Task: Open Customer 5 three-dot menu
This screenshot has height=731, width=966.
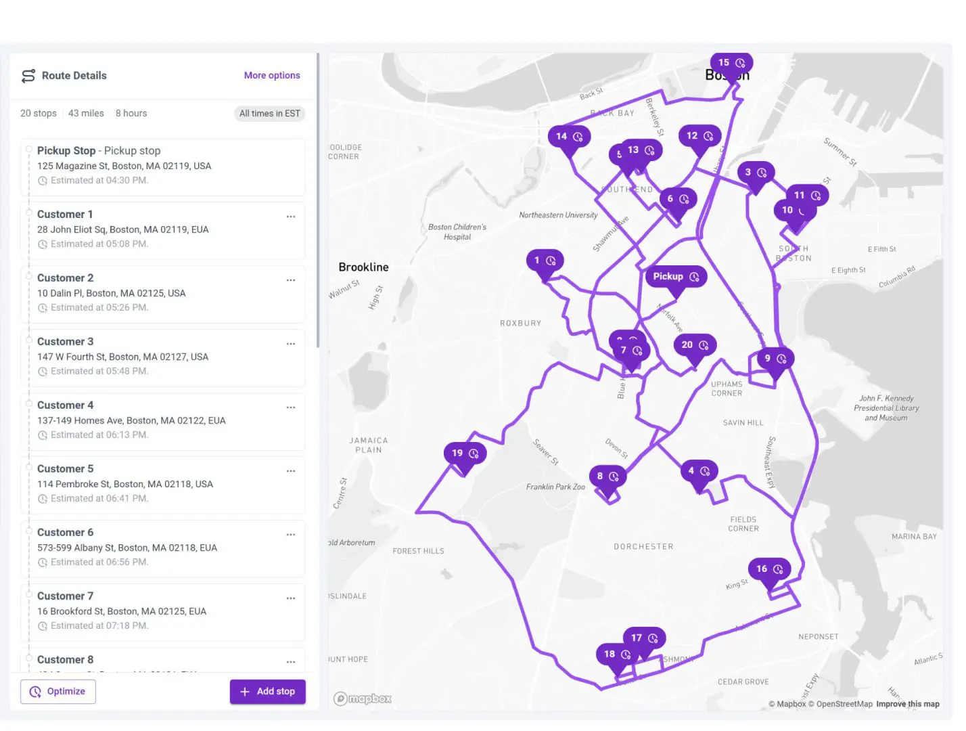Action: (x=291, y=471)
